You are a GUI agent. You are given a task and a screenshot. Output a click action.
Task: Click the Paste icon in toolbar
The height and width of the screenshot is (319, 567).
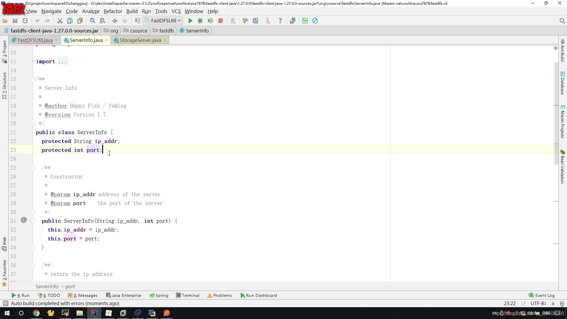(x=80, y=21)
